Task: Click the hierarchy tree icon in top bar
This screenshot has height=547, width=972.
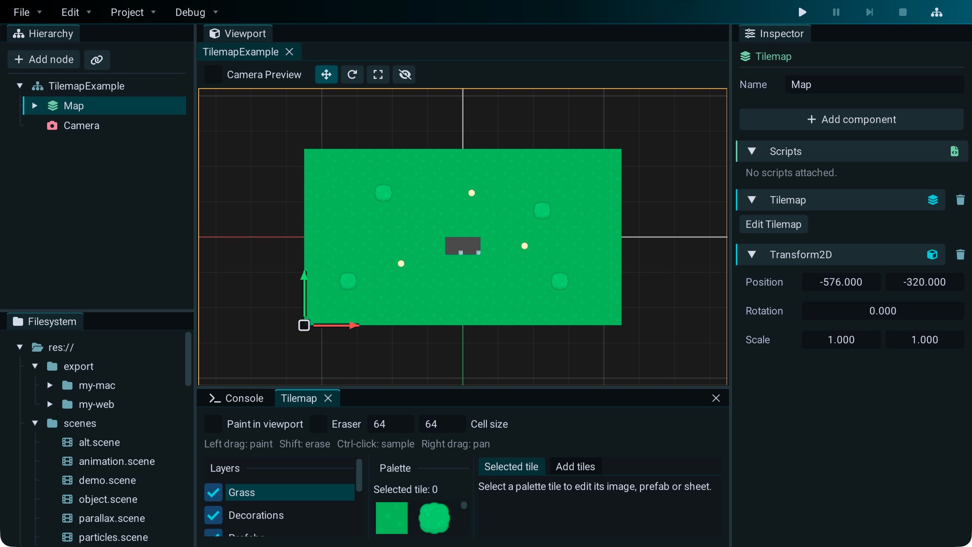Action: pyautogui.click(x=936, y=12)
